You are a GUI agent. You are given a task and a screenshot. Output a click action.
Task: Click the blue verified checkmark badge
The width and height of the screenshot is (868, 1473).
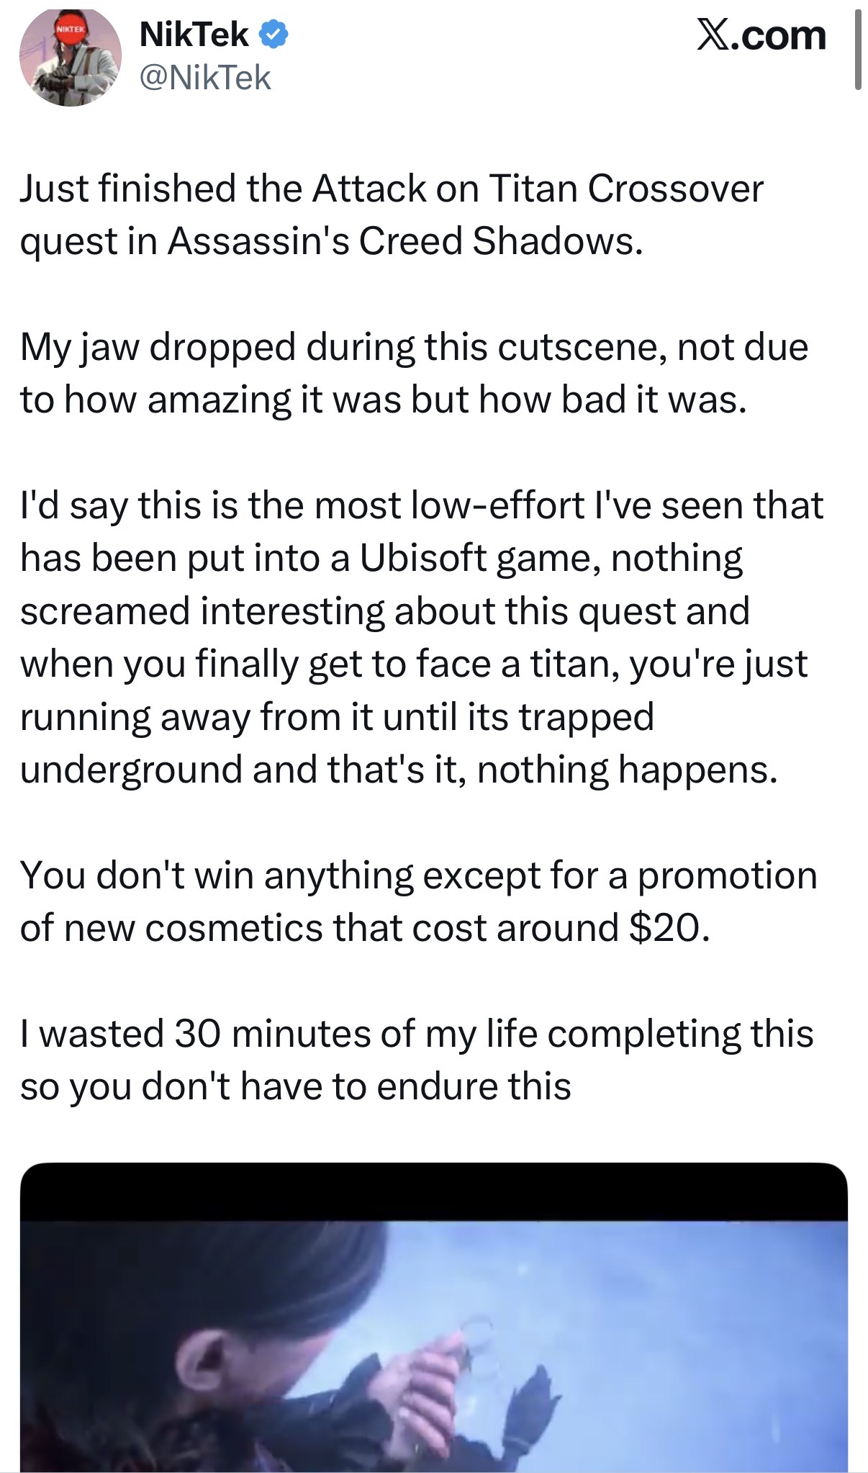273,35
